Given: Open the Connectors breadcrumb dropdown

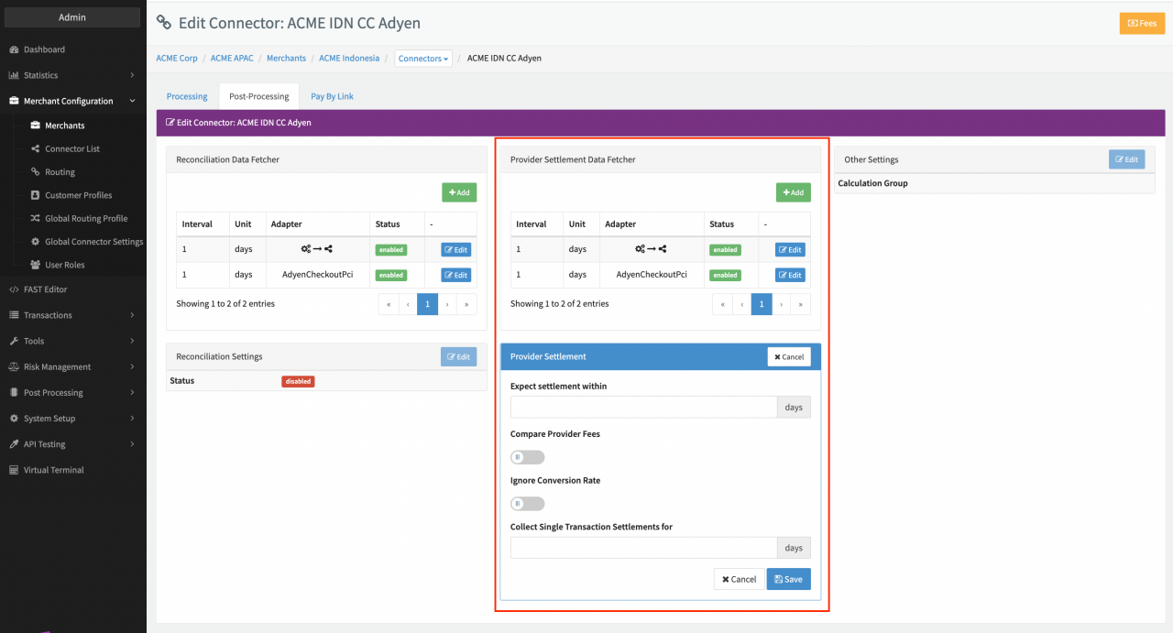Looking at the screenshot, I should pos(423,59).
